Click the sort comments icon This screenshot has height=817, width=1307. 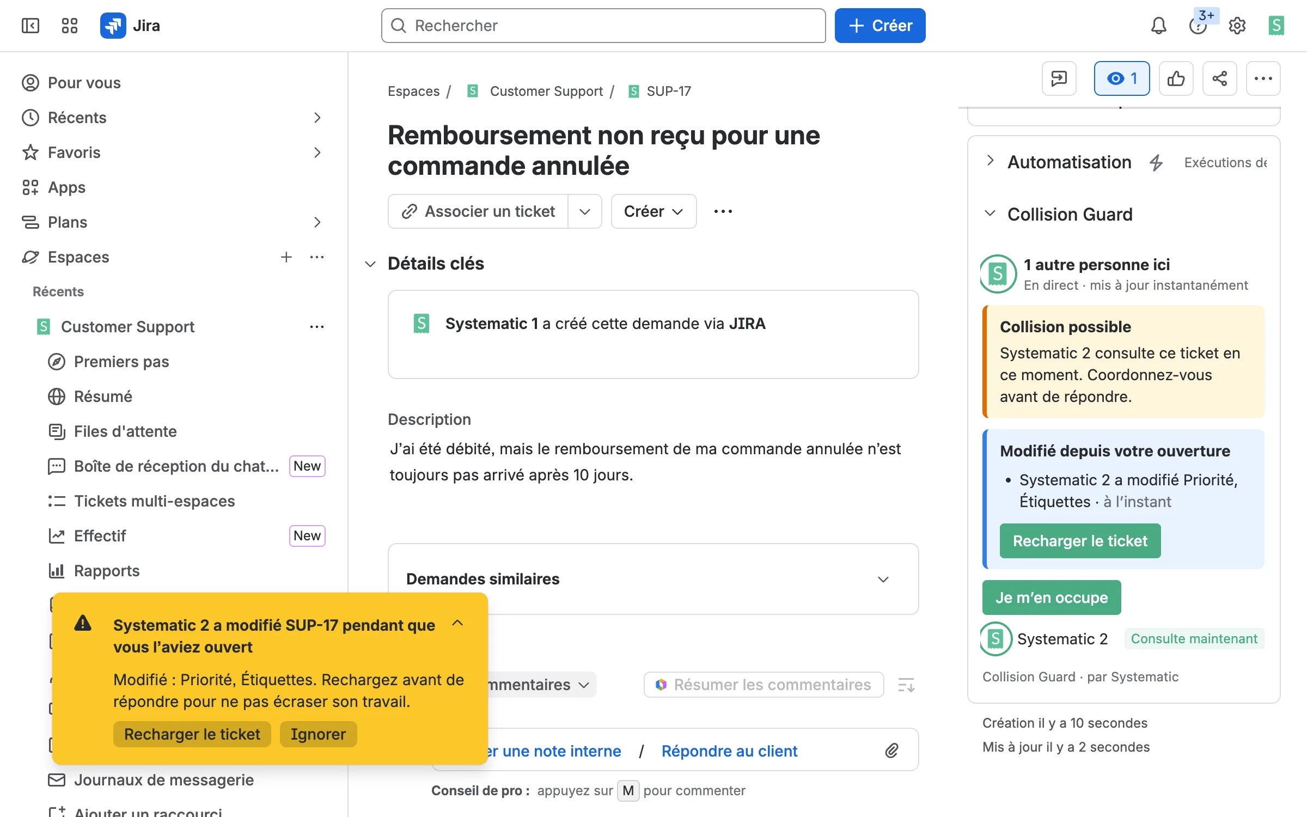pyautogui.click(x=906, y=685)
